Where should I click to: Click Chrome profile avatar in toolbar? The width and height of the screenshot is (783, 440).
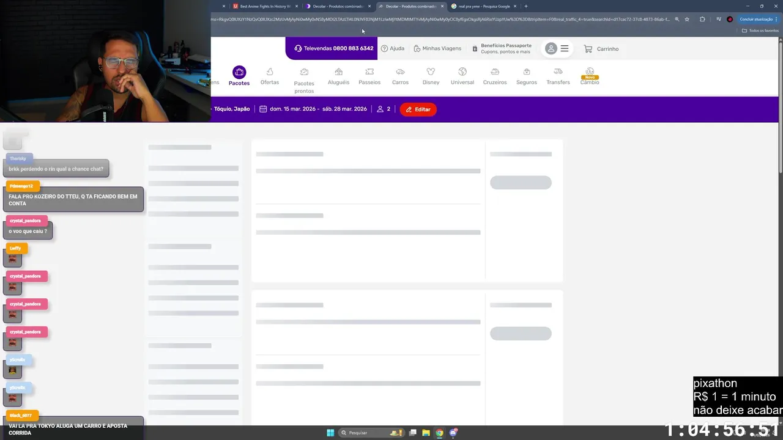point(730,19)
